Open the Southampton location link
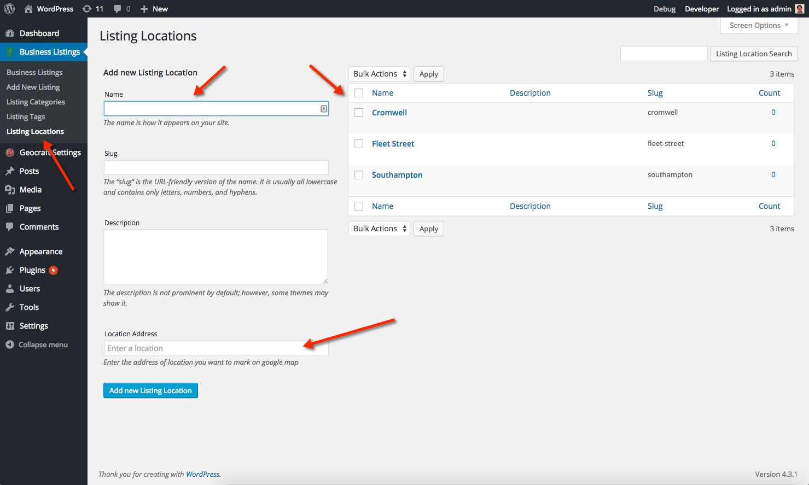Viewport: 809px width, 485px height. [397, 175]
